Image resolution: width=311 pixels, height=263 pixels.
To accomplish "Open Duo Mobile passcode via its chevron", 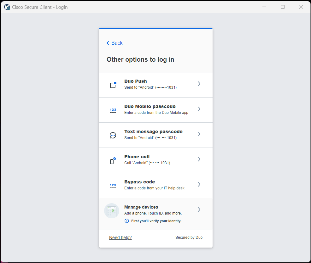I will (199, 109).
